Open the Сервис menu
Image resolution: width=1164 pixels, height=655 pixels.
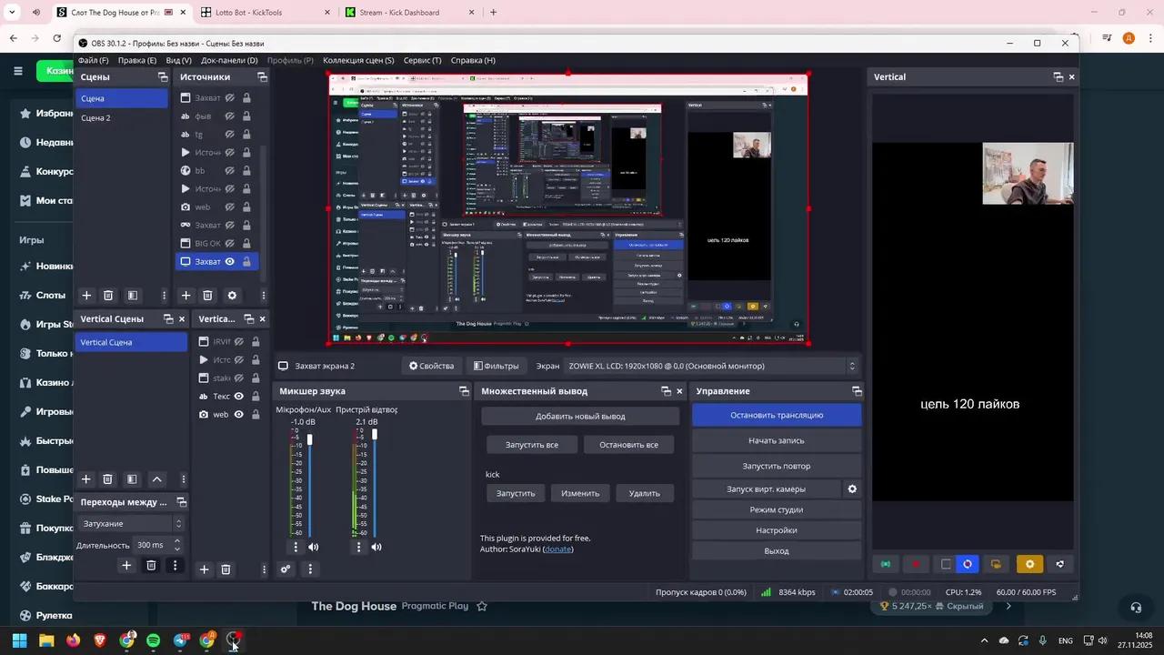coord(422,60)
